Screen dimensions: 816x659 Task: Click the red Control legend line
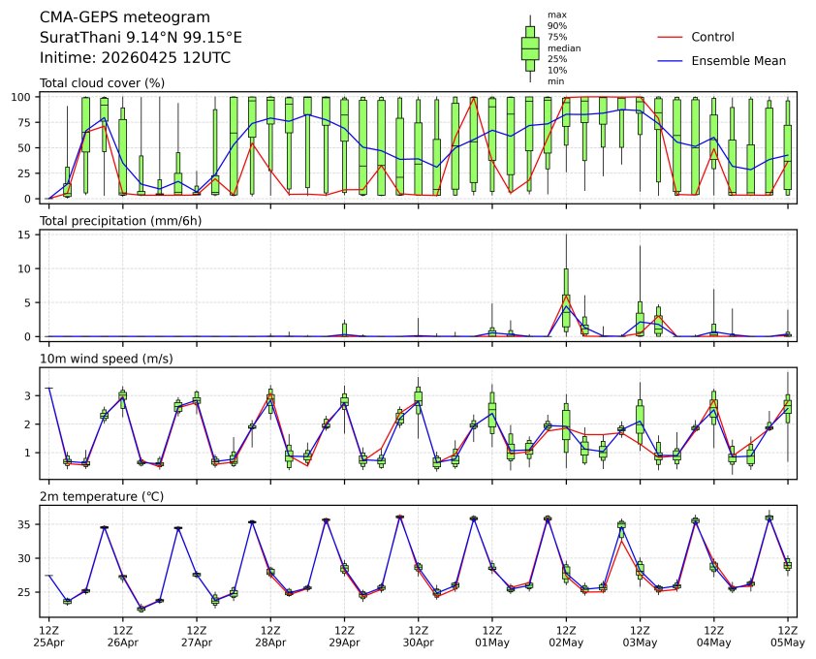pos(670,37)
